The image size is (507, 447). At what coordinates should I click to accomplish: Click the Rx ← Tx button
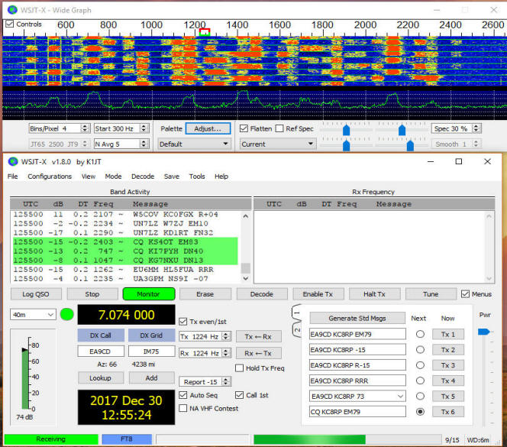[258, 353]
